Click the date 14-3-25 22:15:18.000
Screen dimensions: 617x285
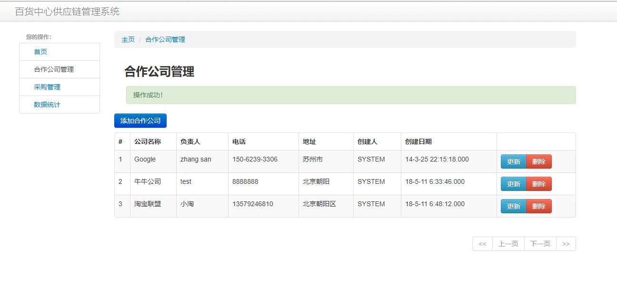(437, 159)
